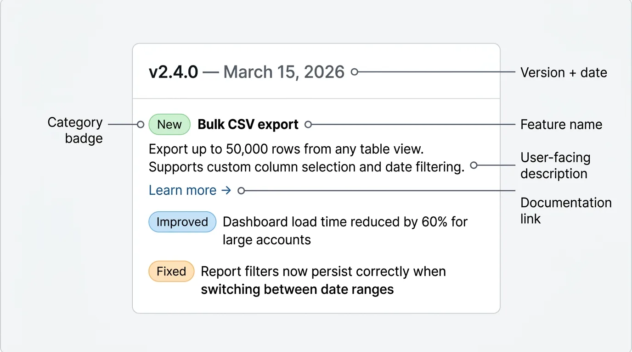Click the callout dot next to Learn more

[x=241, y=191]
